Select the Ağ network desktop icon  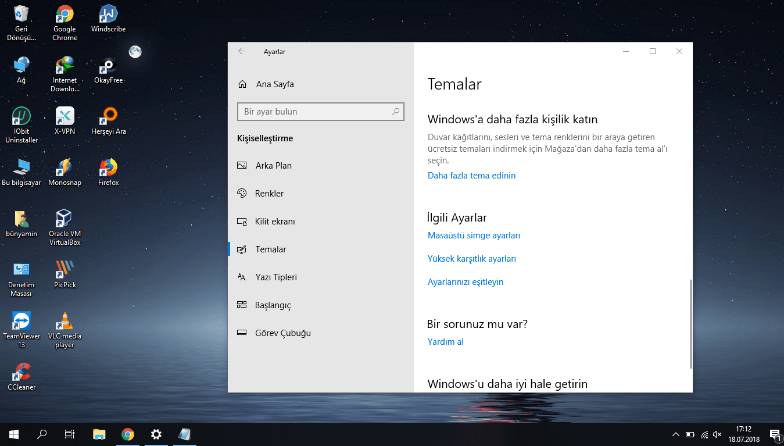22,70
